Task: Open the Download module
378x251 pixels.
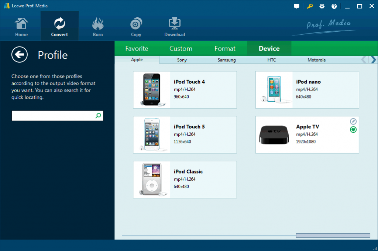Action: 174,27
